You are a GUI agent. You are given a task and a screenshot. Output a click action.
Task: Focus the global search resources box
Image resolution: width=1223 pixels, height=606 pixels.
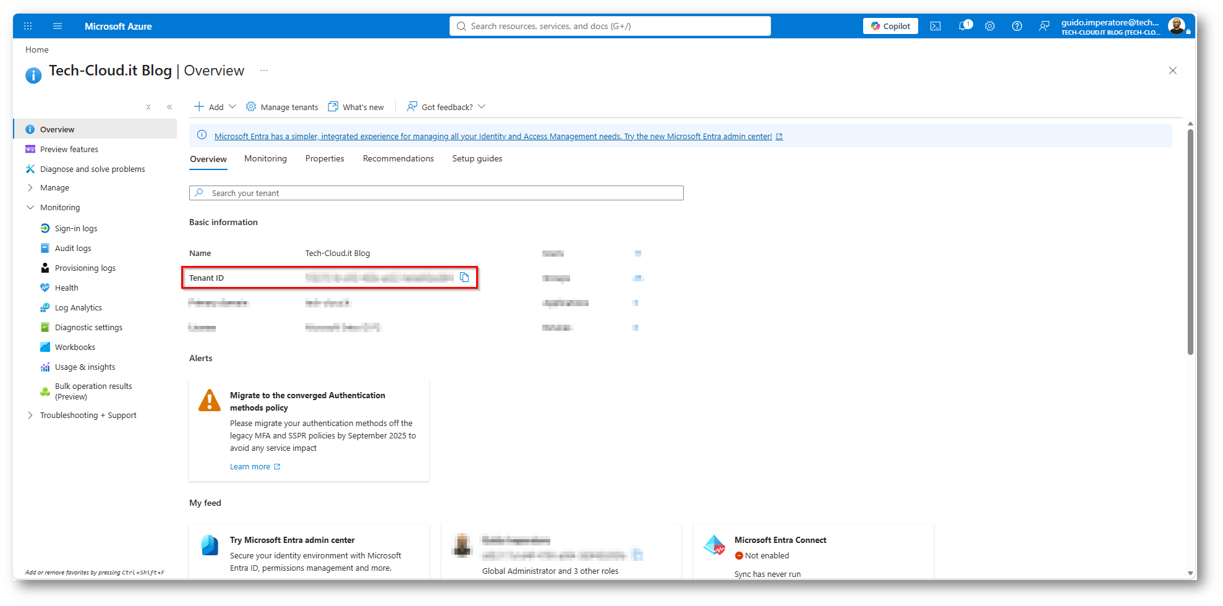tap(610, 26)
